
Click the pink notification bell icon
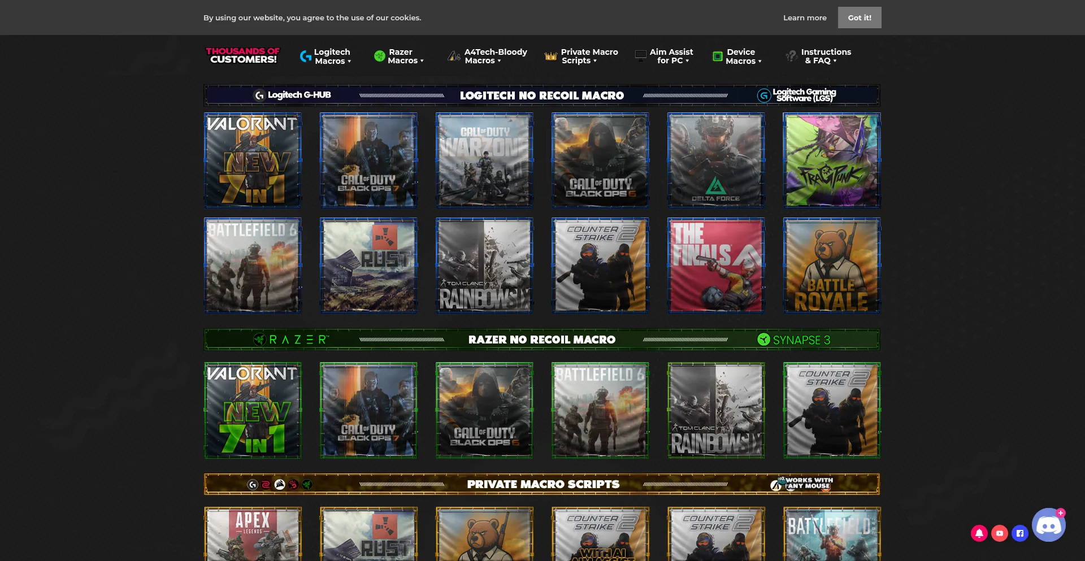pyautogui.click(x=979, y=533)
